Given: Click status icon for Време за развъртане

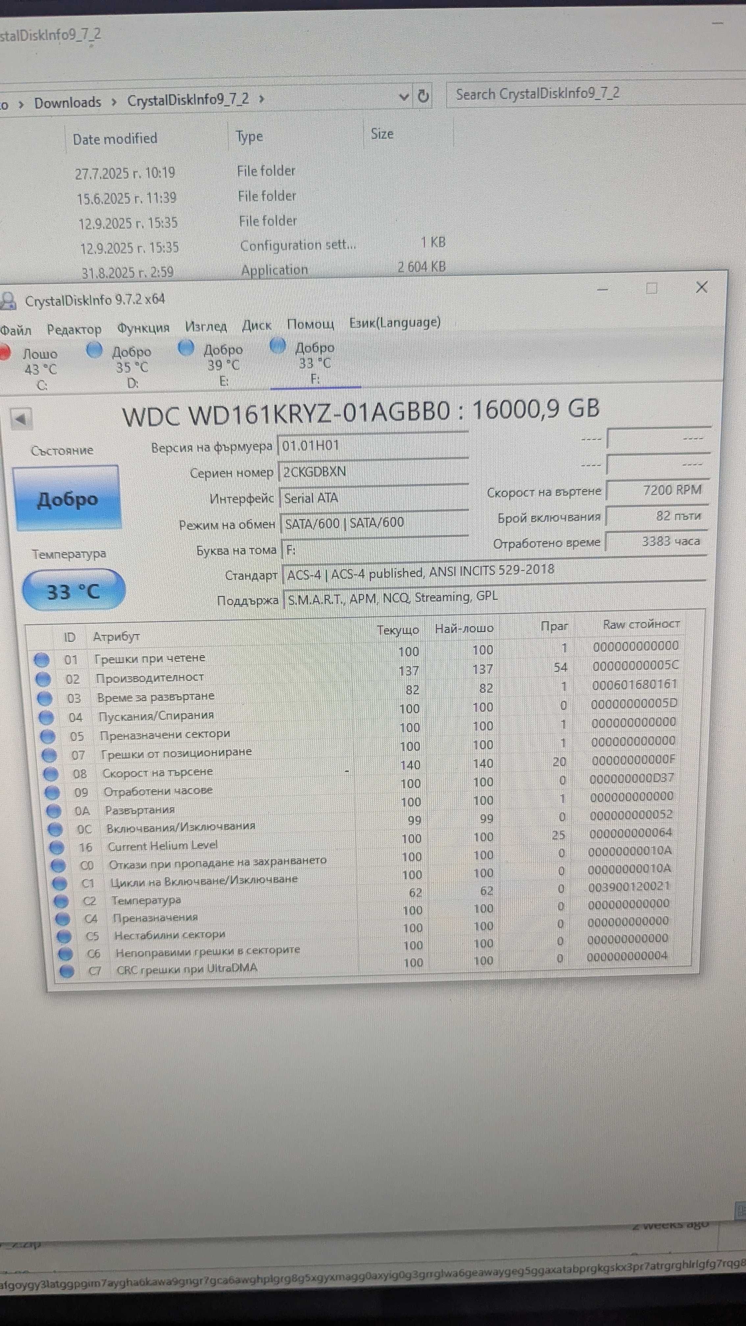Looking at the screenshot, I should pyautogui.click(x=45, y=699).
